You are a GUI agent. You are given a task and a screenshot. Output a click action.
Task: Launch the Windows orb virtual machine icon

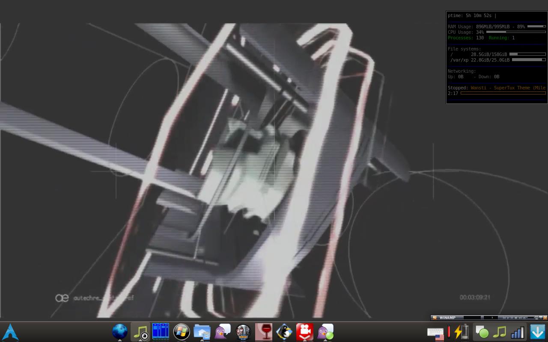pos(182,332)
